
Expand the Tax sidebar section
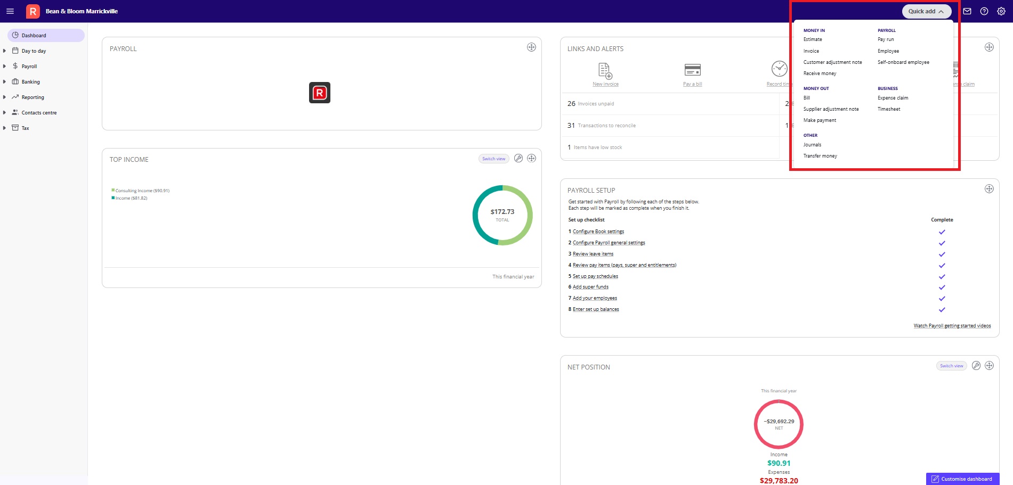[x=4, y=128]
